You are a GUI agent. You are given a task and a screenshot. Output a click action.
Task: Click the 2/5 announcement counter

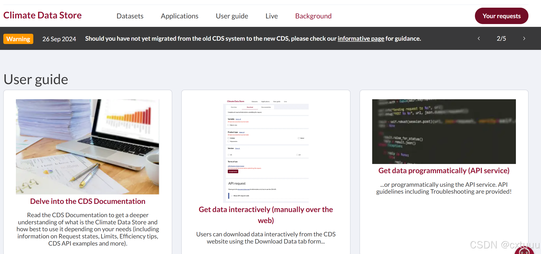pyautogui.click(x=501, y=38)
